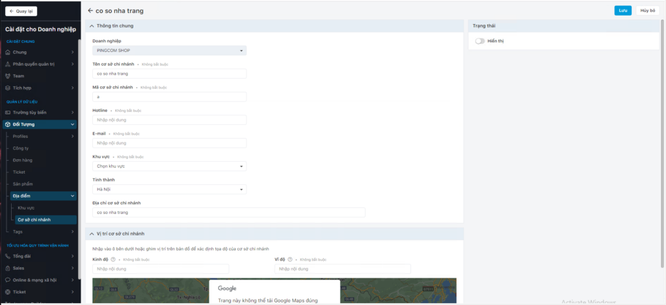
Task: Open the Doanh nghiệp PINGCOM SHOP dropdown
Action: (x=170, y=51)
